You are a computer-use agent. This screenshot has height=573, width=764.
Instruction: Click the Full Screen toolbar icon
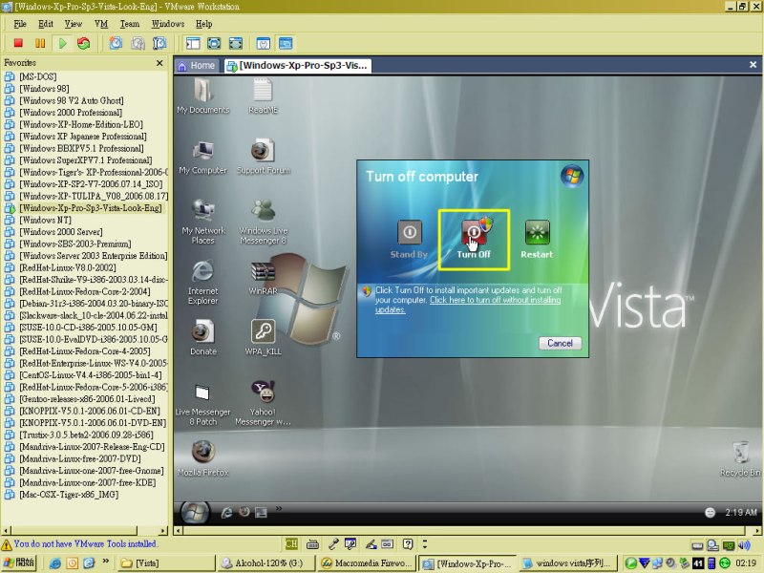point(214,43)
